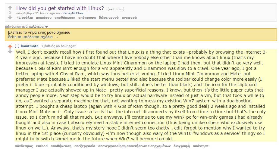Open the post title "How did you get started with Linux?"
The height and width of the screenshot is (162, 279).
(x=60, y=8)
